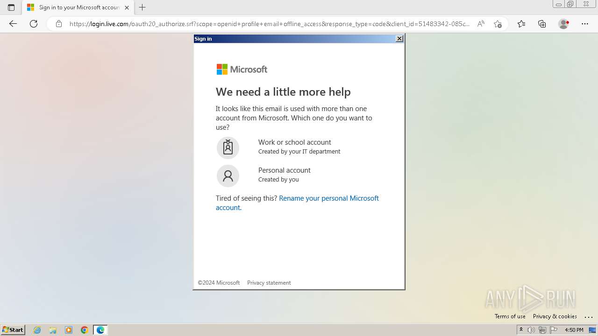Open the Collections panel

pyautogui.click(x=542, y=24)
